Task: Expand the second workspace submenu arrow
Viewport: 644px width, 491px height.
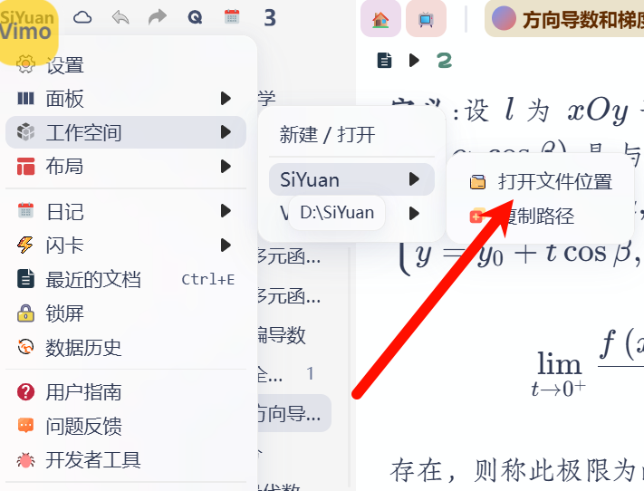Action: [x=414, y=213]
